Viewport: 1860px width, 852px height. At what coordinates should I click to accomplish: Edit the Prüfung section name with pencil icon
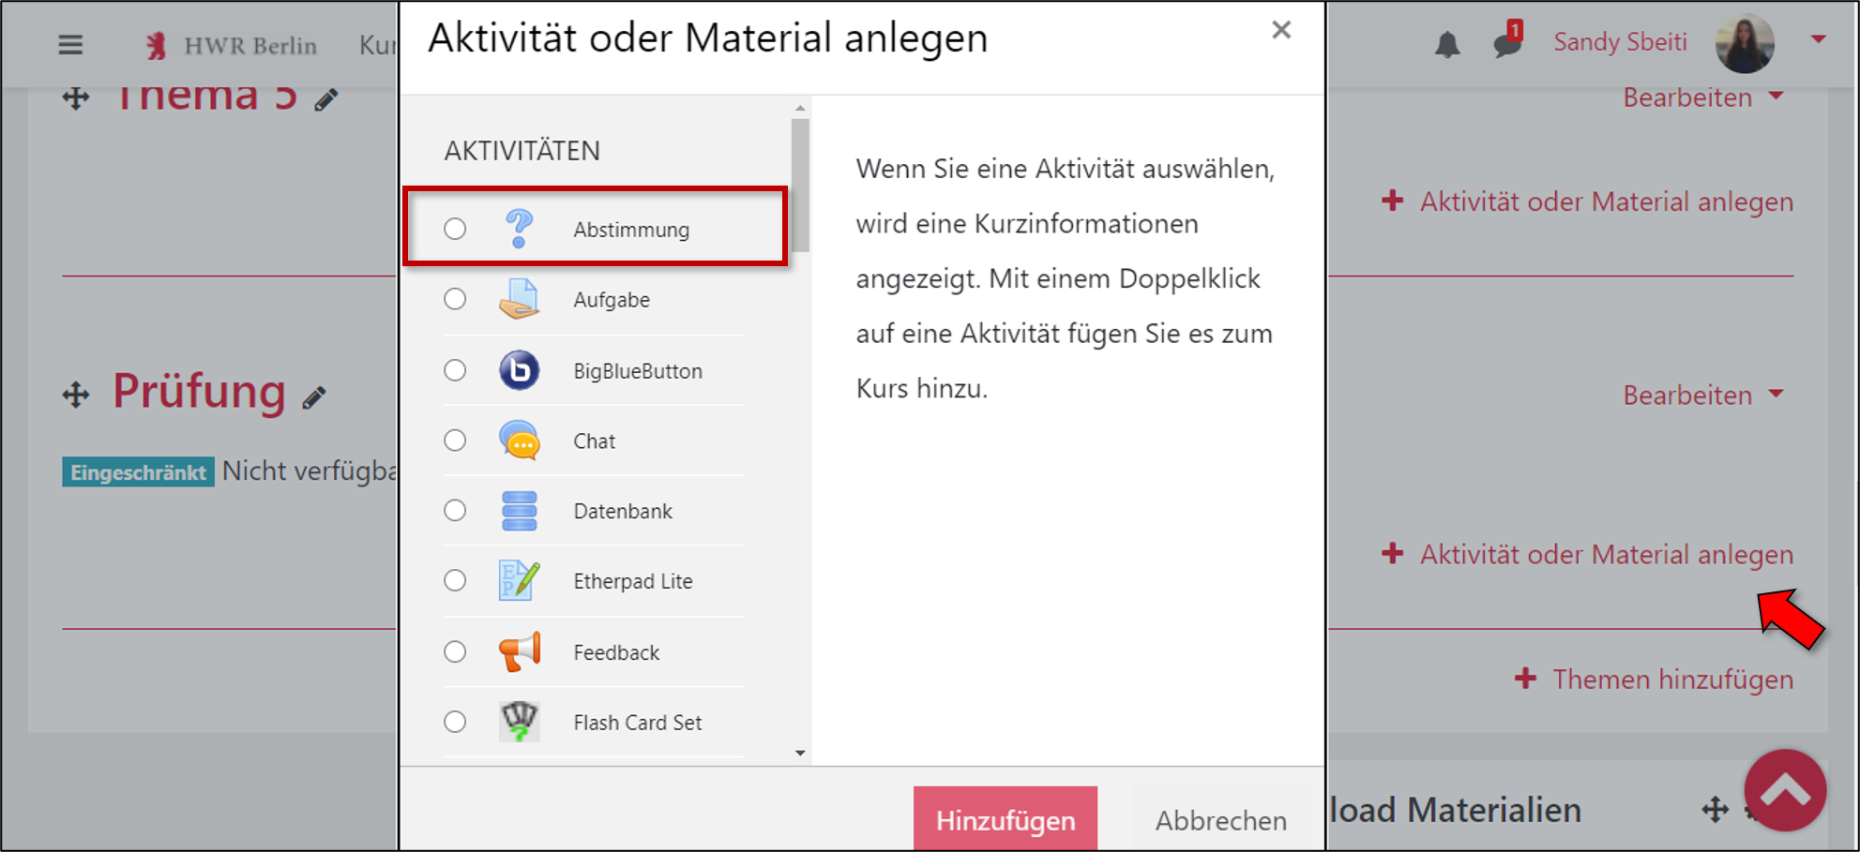(315, 396)
